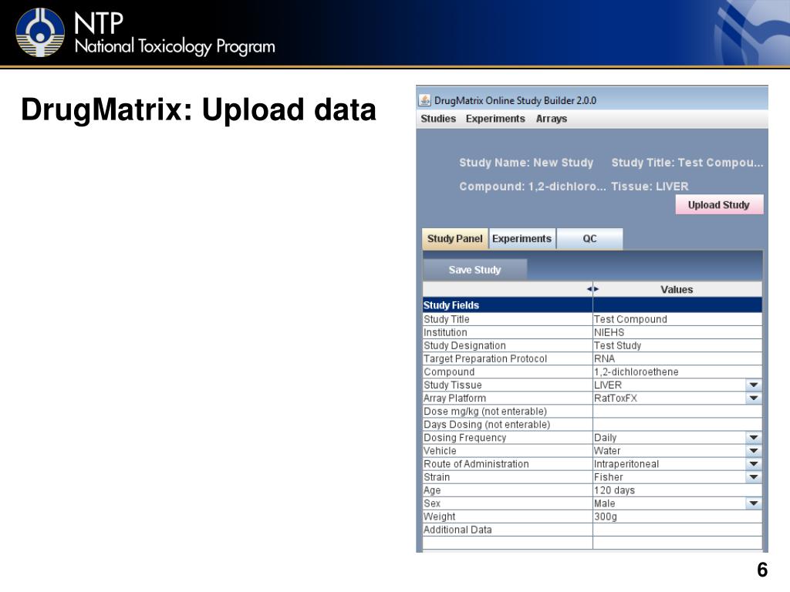790x592 pixels.
Task: Switch to the Study Panel tab
Action: [x=455, y=239]
